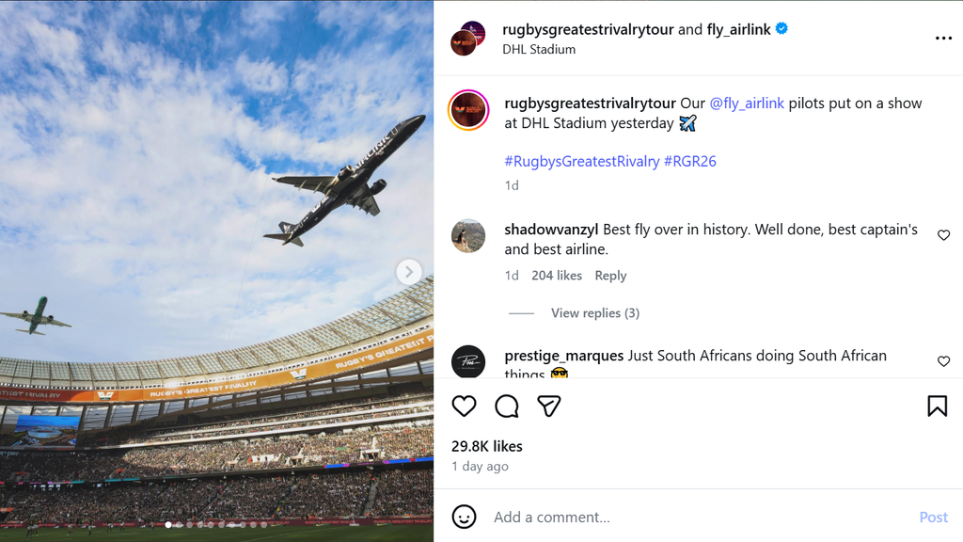The width and height of the screenshot is (963, 542).
Task: Open the #RGR26 hashtag
Action: 689,161
